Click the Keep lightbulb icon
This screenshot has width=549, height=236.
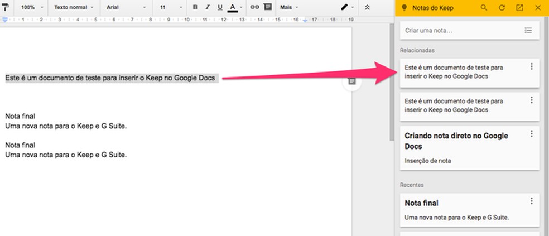(403, 8)
